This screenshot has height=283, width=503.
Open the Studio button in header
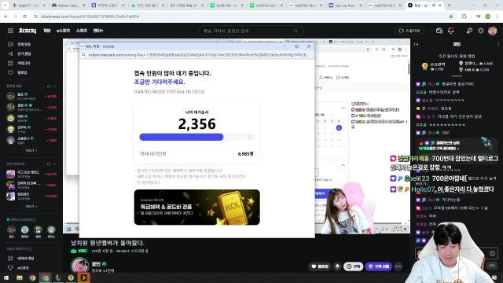[x=409, y=31]
